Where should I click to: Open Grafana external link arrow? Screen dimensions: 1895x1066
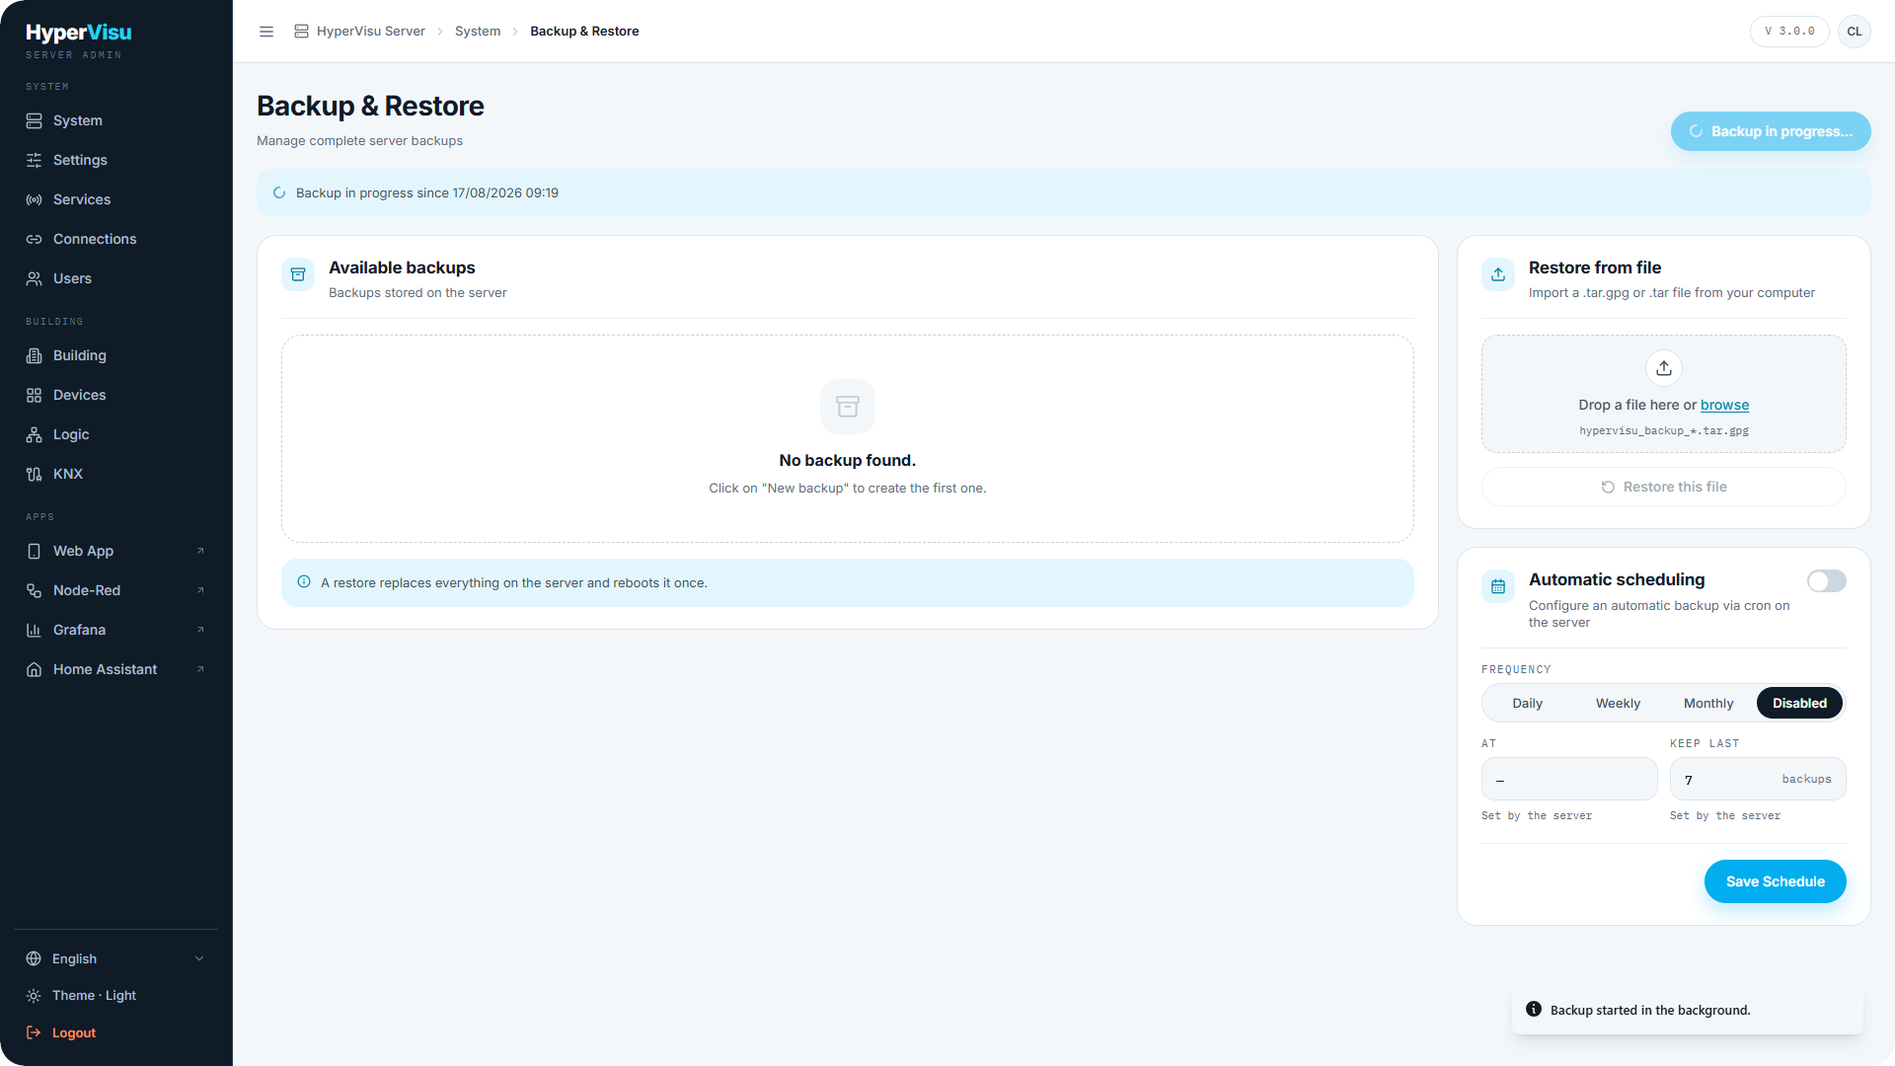coord(200,630)
